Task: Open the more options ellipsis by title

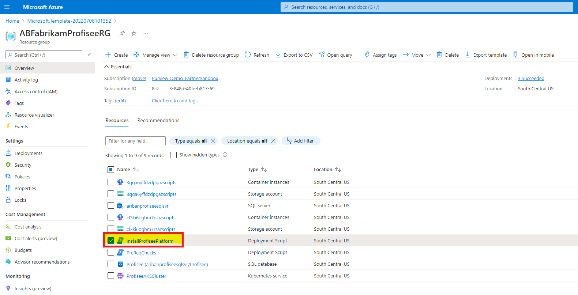Action: [x=146, y=33]
